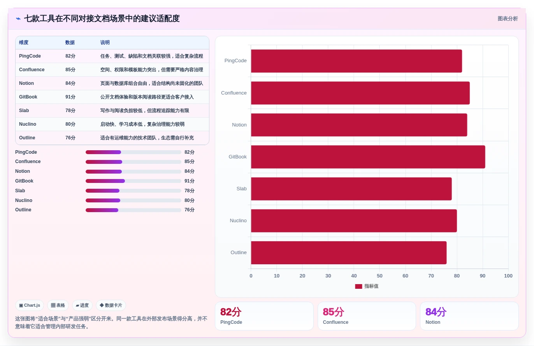The width and height of the screenshot is (534, 346).
Task: Click the Confluence bar in chart
Action: point(360,93)
